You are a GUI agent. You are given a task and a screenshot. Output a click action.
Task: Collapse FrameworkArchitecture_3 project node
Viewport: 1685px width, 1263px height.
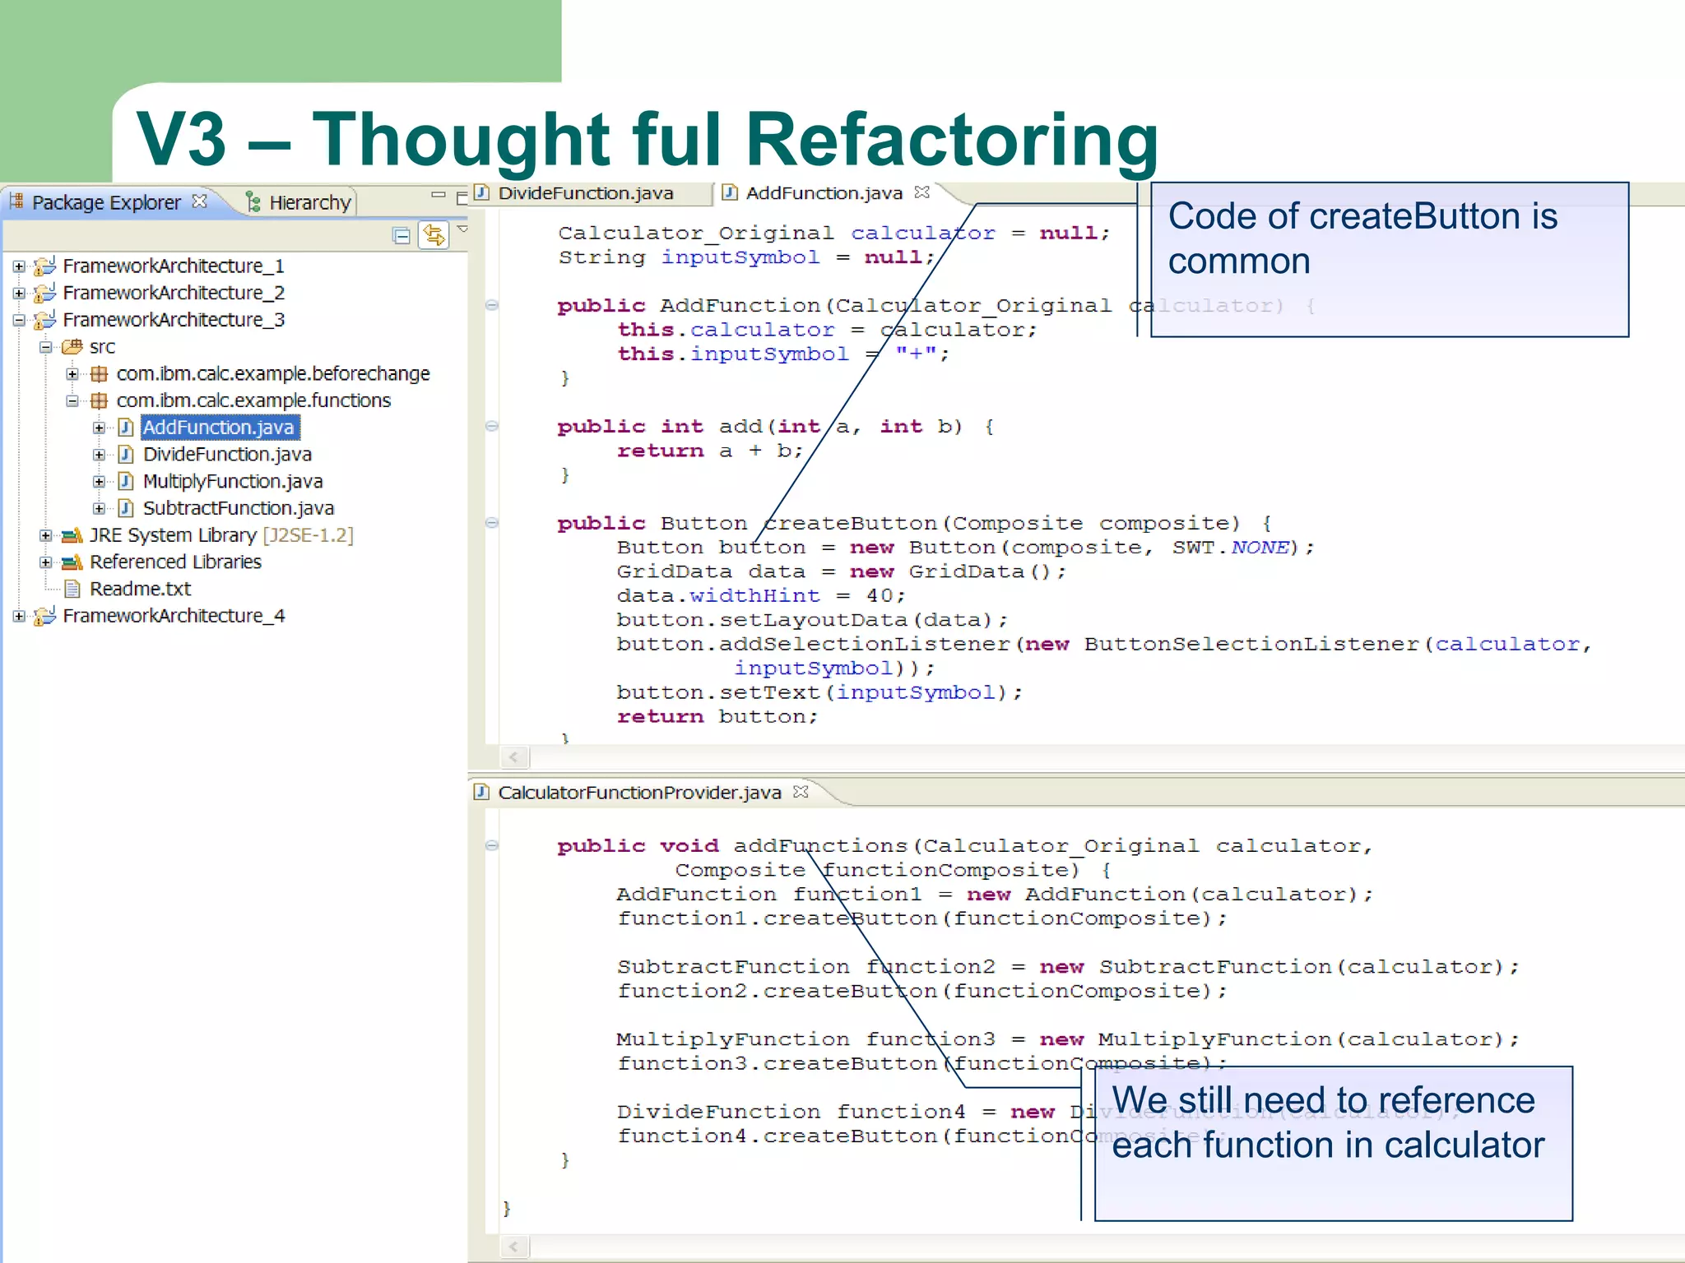19,320
